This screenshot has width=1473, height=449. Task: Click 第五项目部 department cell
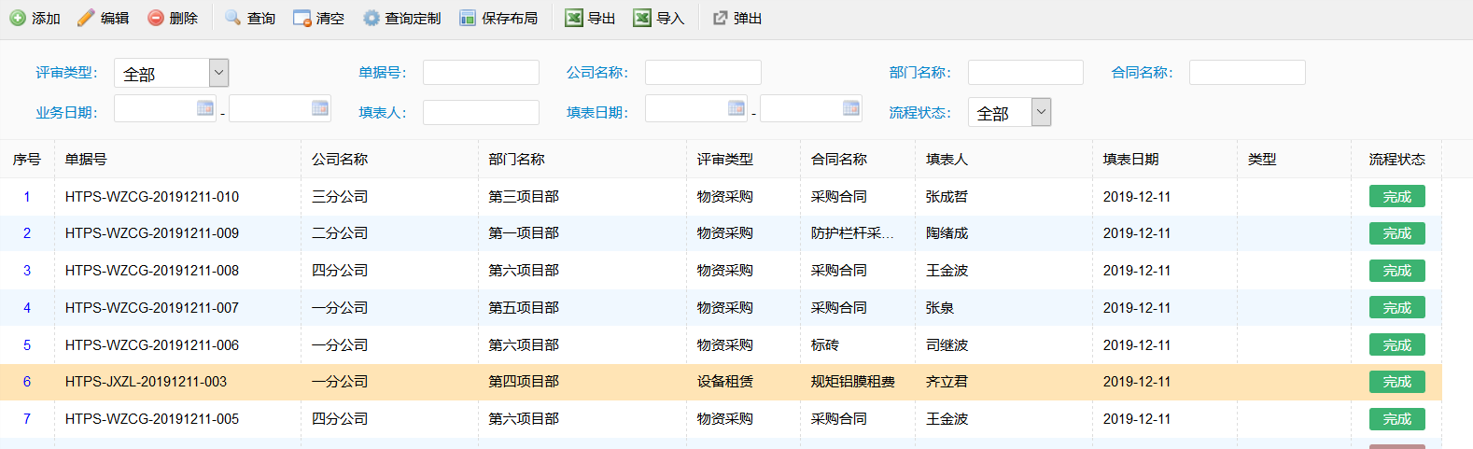pos(524,308)
